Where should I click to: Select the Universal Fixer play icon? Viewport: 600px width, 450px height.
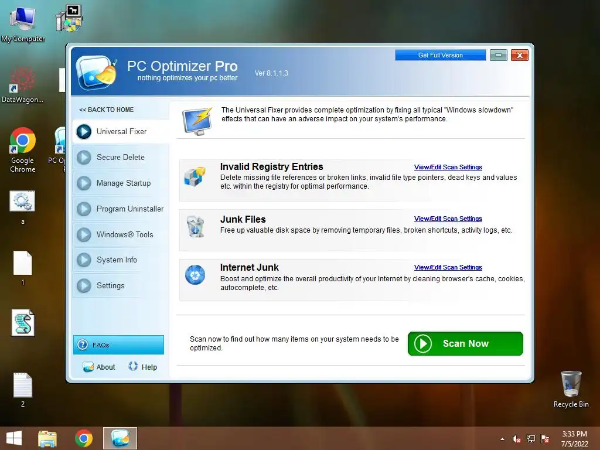[x=84, y=132]
